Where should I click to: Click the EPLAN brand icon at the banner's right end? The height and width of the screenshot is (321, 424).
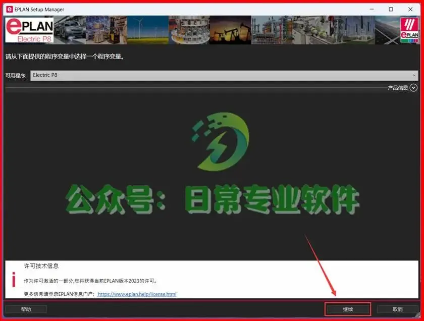pos(409,30)
